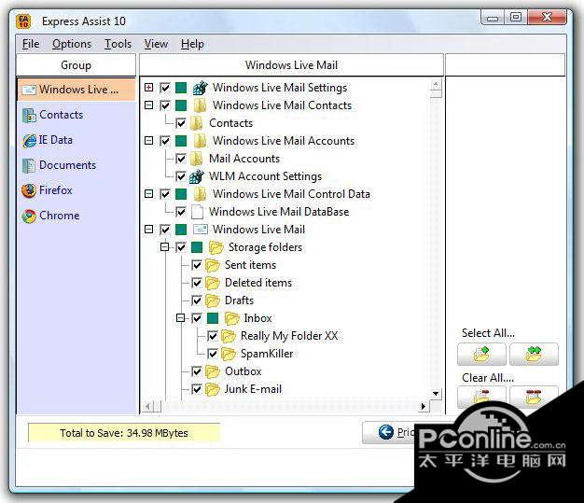Click the SpamKiller folder icon

tap(229, 354)
